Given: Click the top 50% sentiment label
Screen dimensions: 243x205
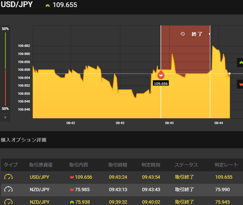Looking at the screenshot, I should pyautogui.click(x=5, y=29).
